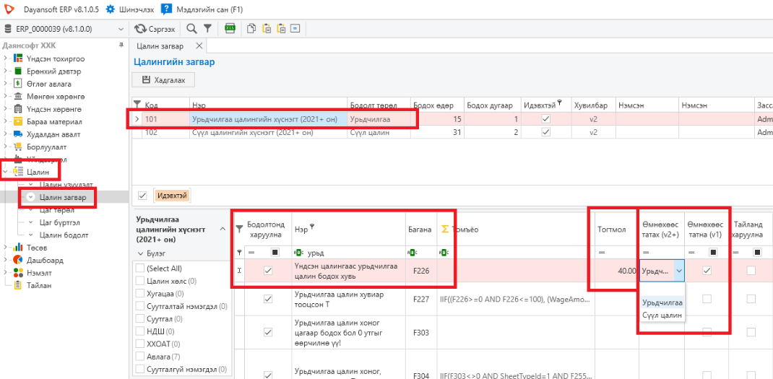Click the Ерөнхий дэвтэр green ledger icon
Viewport: 773px width, 379px height.
tap(18, 71)
